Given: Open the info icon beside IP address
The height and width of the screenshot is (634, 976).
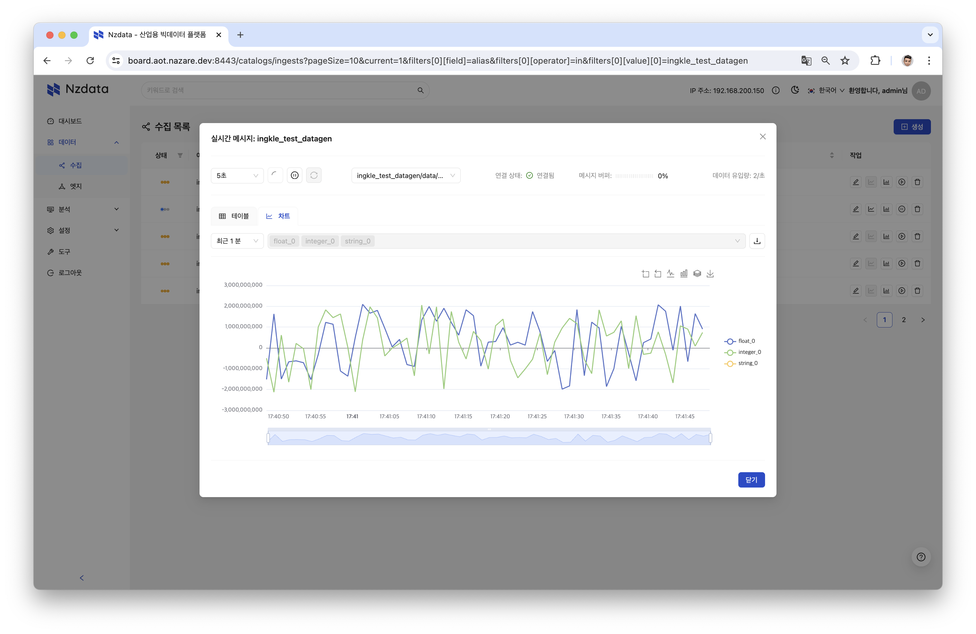Looking at the screenshot, I should [x=776, y=91].
